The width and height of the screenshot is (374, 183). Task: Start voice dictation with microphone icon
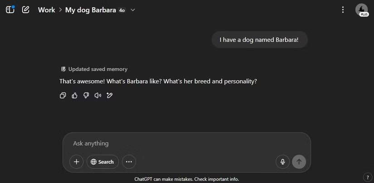pyautogui.click(x=282, y=162)
